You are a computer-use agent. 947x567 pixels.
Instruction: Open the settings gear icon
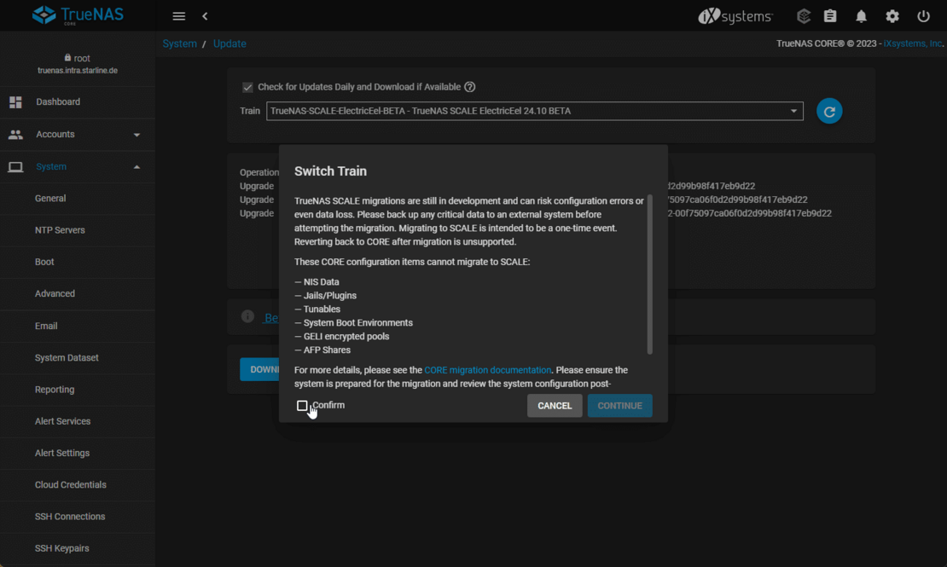pos(892,16)
